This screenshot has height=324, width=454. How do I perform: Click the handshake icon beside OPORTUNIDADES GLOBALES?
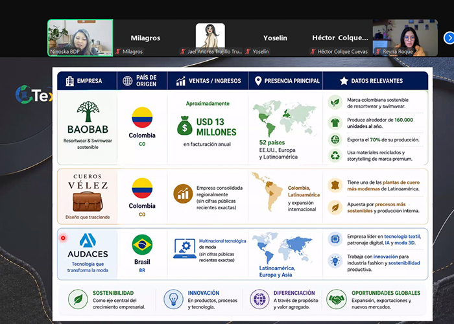(337, 299)
